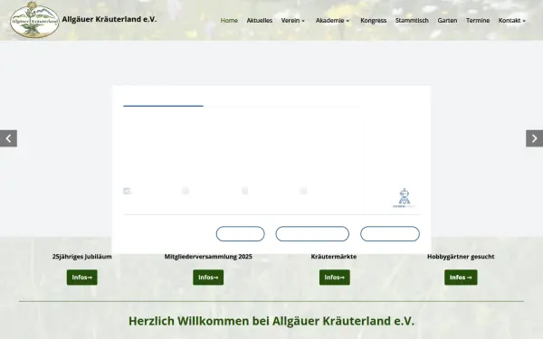Click Infos button under Mitgliederversammlung 2025

click(208, 278)
